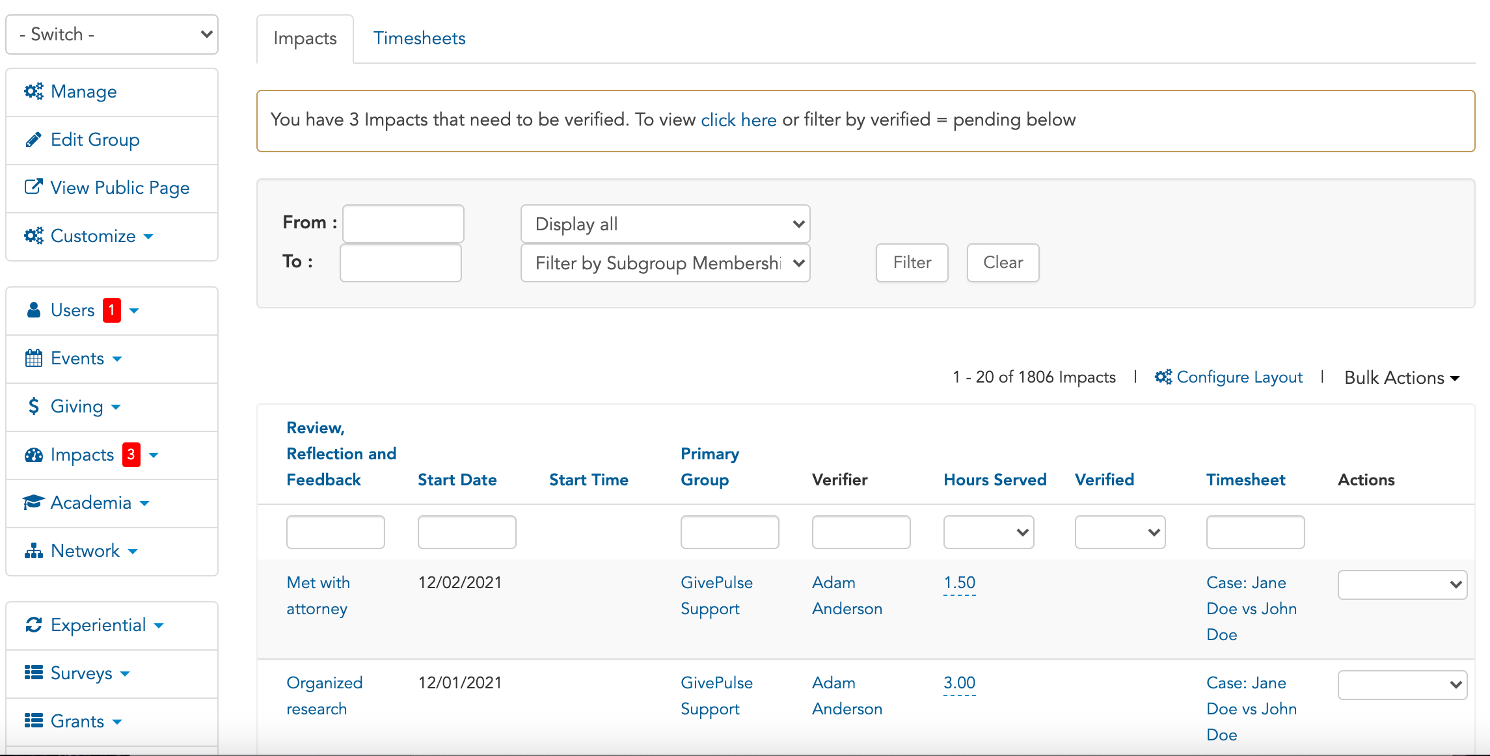Expand the Impacts menu caret
Viewport: 1490px width, 756px height.
pos(154,455)
